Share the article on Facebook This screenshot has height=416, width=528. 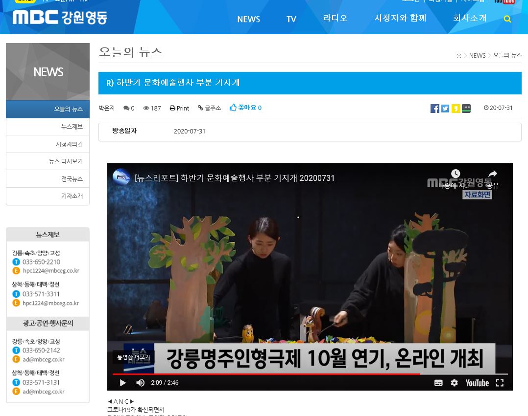(435, 108)
